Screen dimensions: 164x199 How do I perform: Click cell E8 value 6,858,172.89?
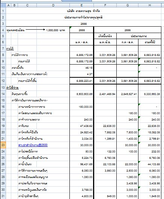tap(81, 55)
